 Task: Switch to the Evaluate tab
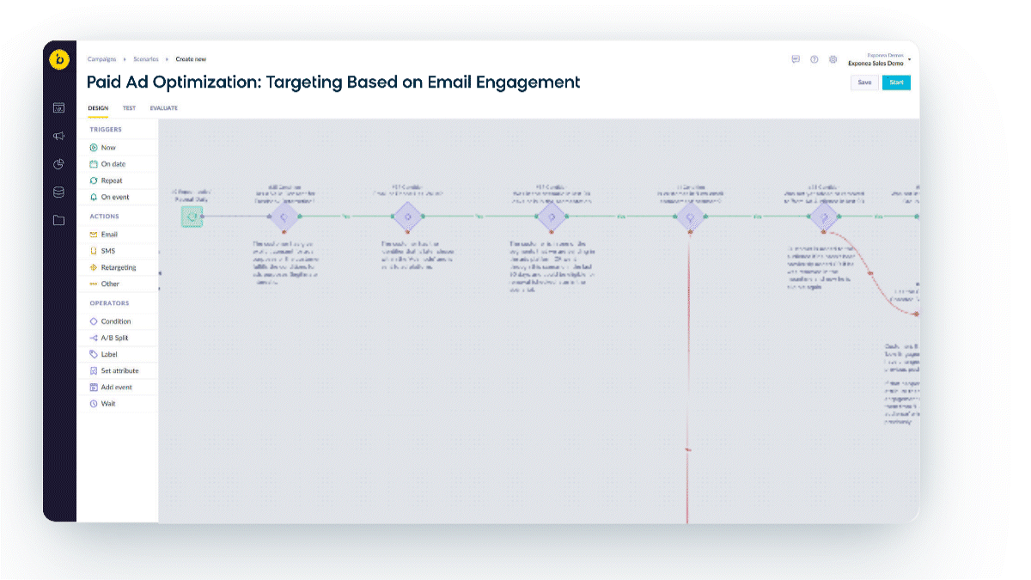(x=164, y=108)
